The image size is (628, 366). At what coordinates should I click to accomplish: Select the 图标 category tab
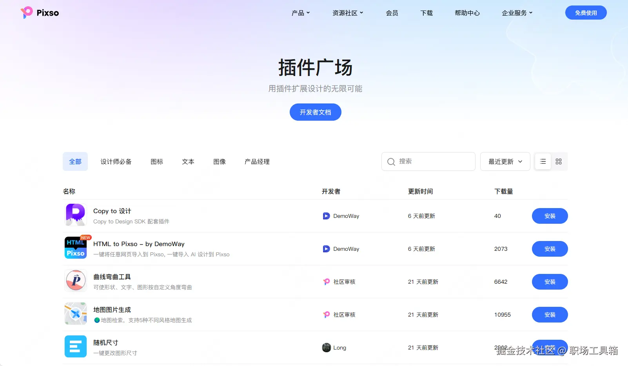pyautogui.click(x=157, y=161)
